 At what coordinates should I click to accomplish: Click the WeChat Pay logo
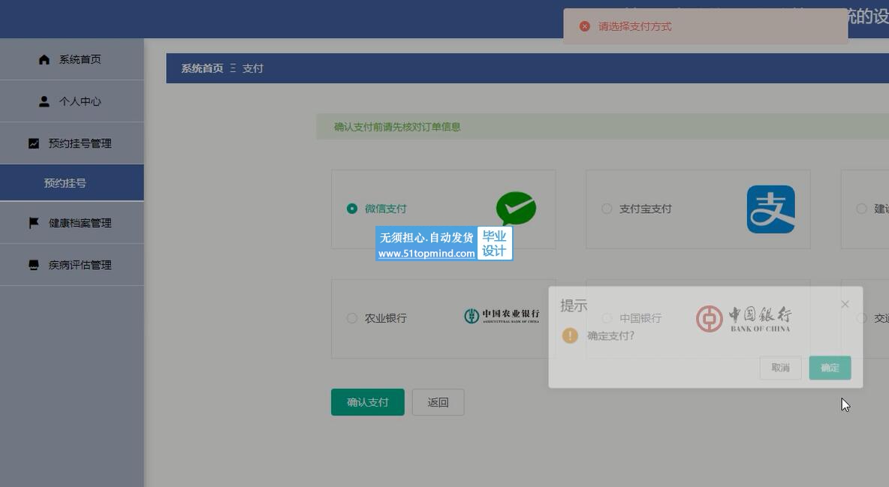coord(516,209)
